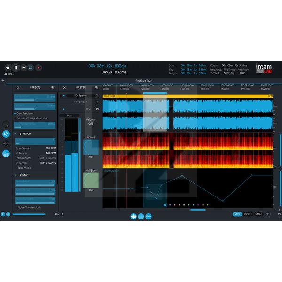Viewport: 282px width, 282px height.
Task: Toggle the SNAP mode button
Action: point(259,214)
